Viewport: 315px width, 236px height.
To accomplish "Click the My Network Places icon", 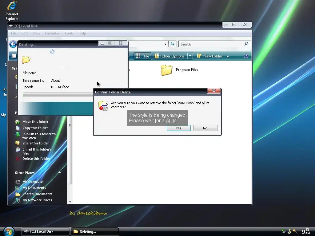I will point(18,200).
